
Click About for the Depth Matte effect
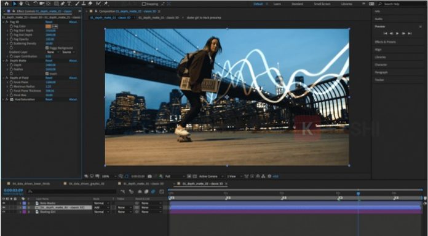73,61
